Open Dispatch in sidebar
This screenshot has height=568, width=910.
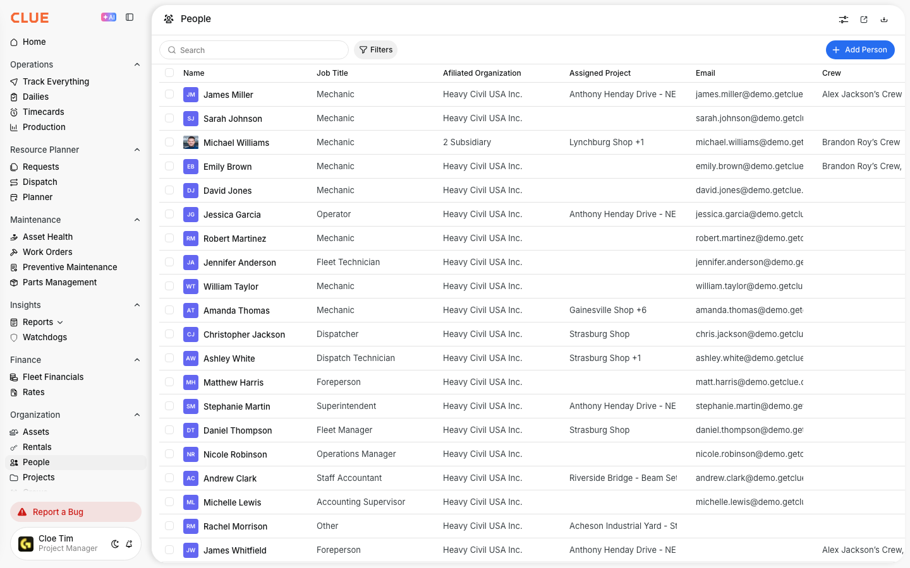click(40, 182)
